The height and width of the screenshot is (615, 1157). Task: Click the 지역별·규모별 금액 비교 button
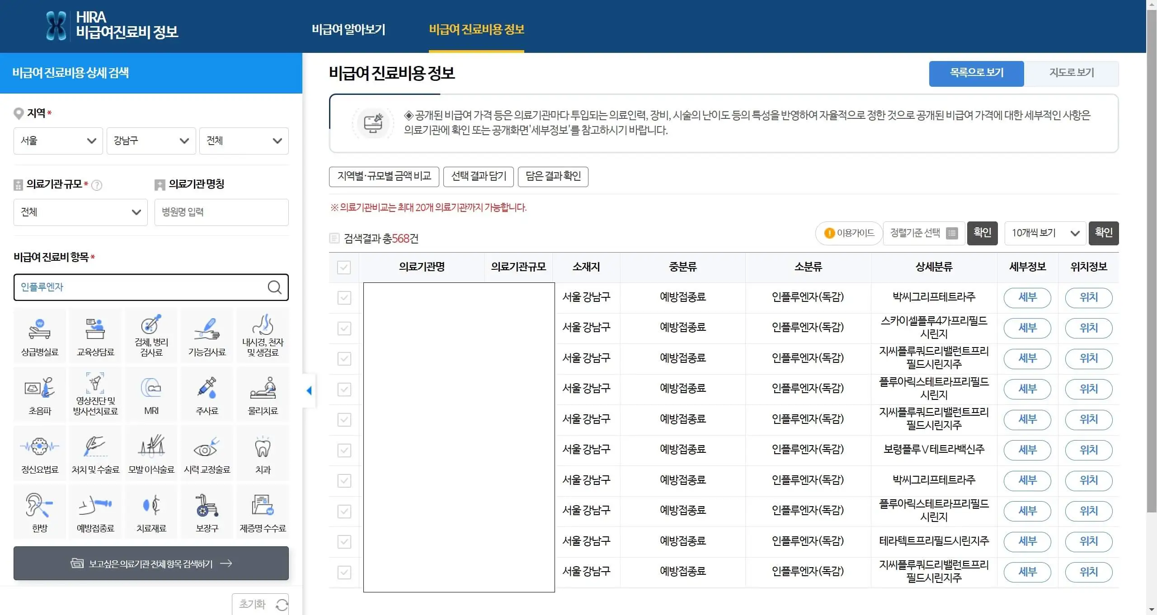pos(384,176)
